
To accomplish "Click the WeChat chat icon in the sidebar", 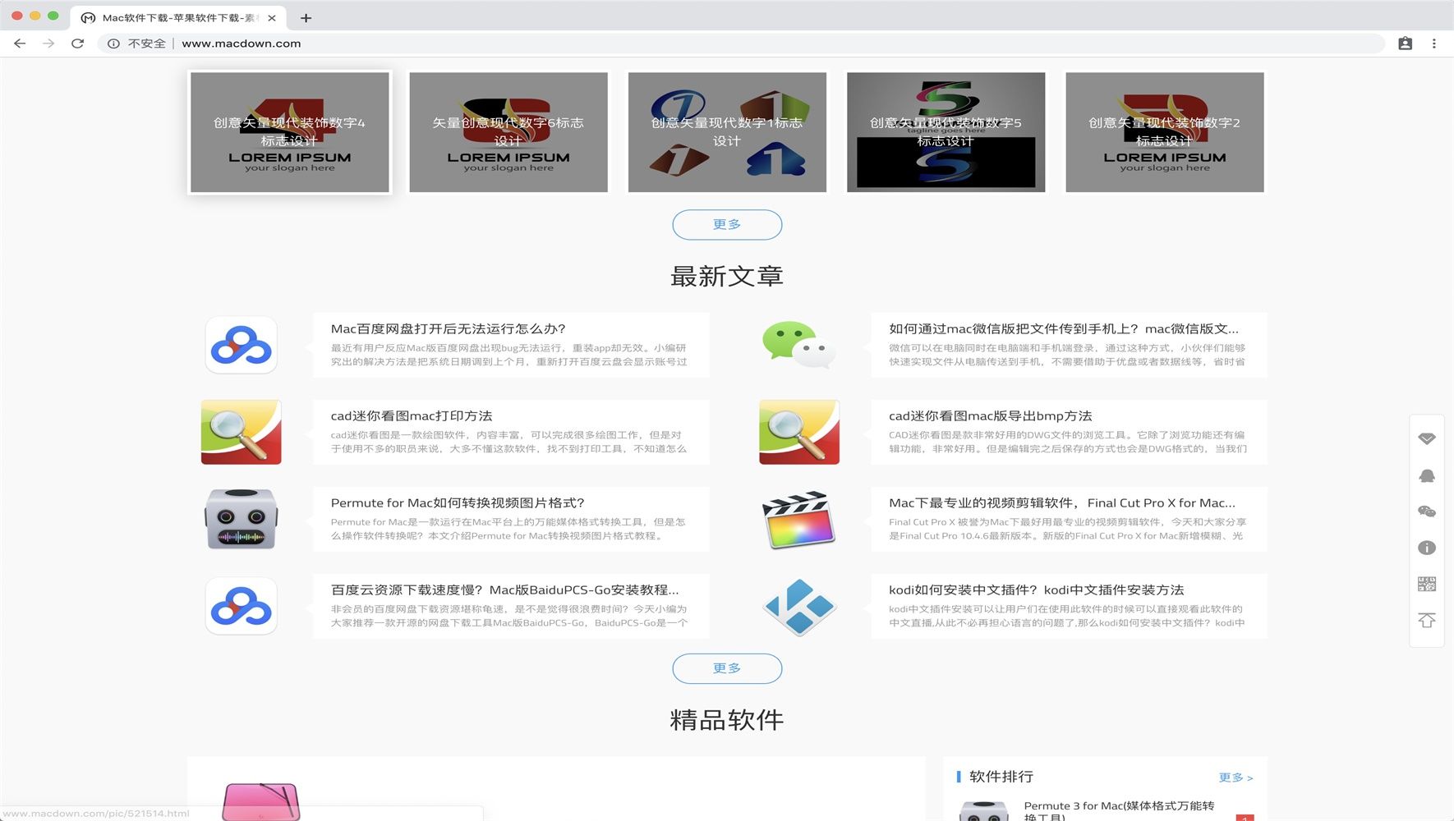I will (1427, 511).
